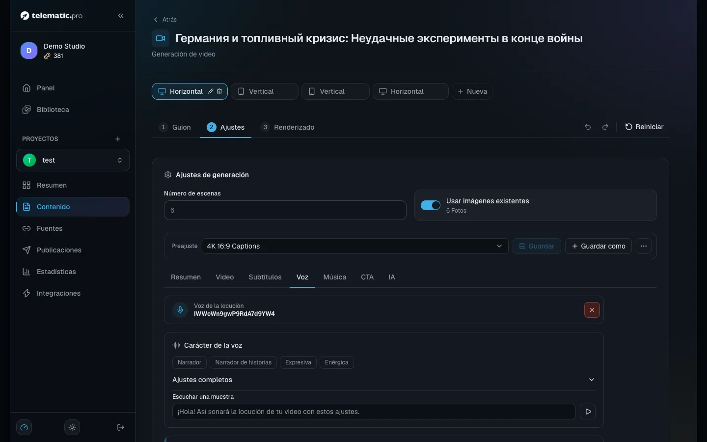This screenshot has height=442, width=707.
Task: Select the Voz settings tab
Action: [x=302, y=277]
